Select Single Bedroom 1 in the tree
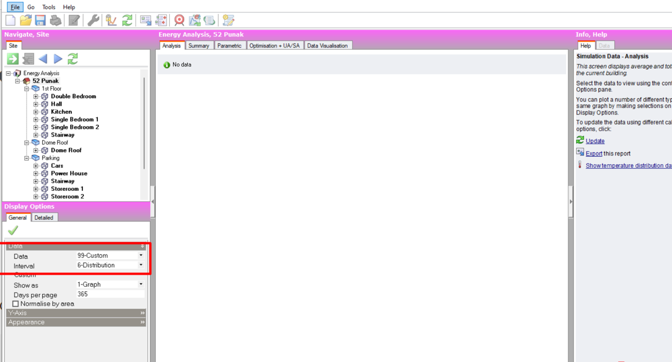 point(75,119)
